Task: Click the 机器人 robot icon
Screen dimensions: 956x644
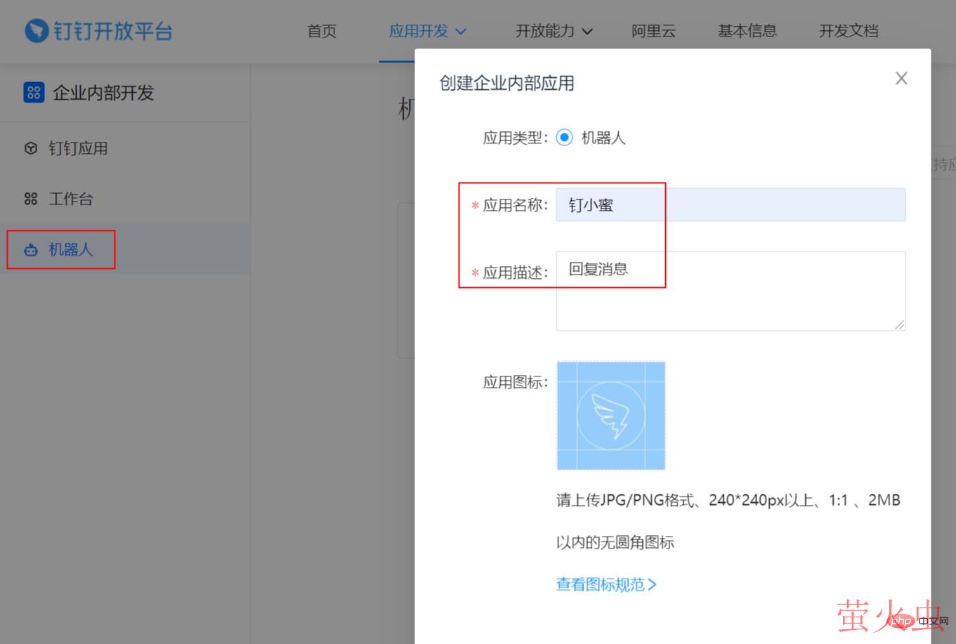Action: 31,249
